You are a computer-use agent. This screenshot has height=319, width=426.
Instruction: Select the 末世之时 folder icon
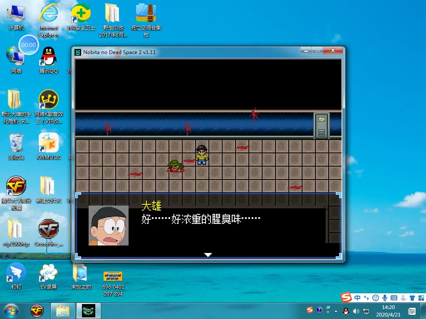(x=81, y=276)
